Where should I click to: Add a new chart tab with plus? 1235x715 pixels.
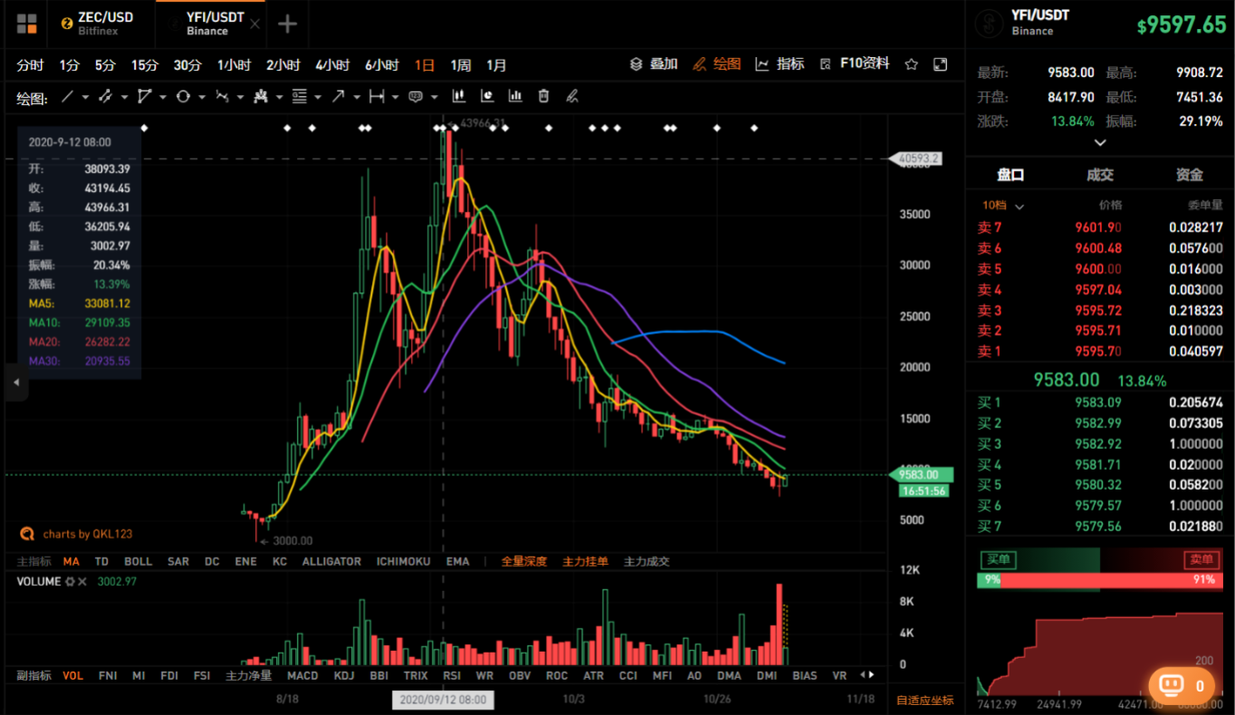[x=287, y=24]
